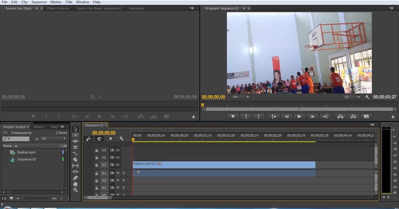The height and width of the screenshot is (209, 399).
Task: Solo the A2 audio track
Action: point(123,180)
